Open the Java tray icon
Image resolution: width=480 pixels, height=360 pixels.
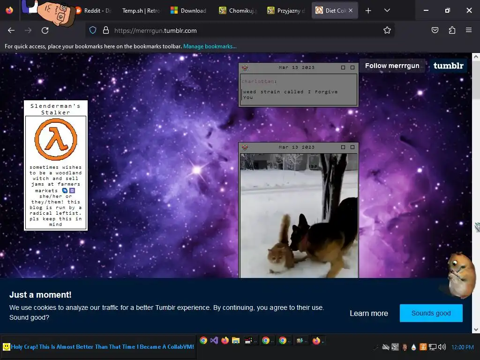point(423,347)
